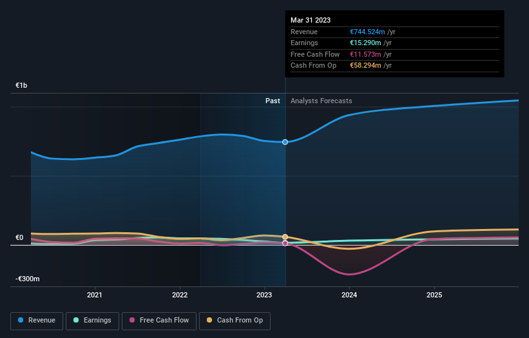This screenshot has height=338, width=529.
Task: Click the 2021 x-axis label
Action: click(x=95, y=295)
